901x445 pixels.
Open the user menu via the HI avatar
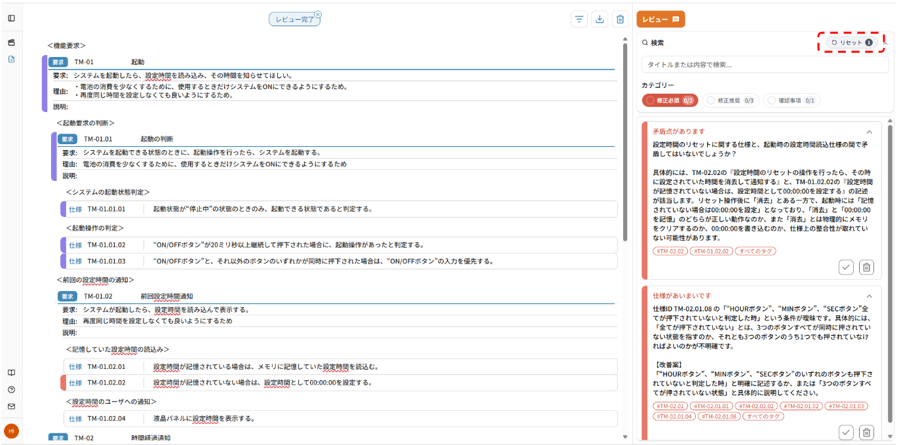10,431
